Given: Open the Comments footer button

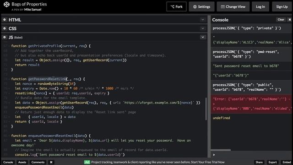Looking at the screenshot, I should 38,162.
